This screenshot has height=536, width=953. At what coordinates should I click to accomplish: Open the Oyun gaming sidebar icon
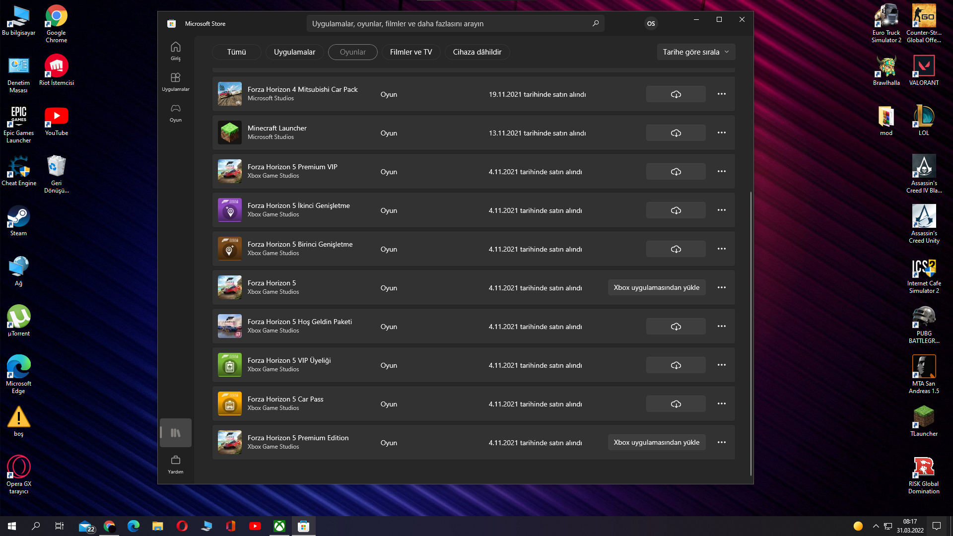176,113
